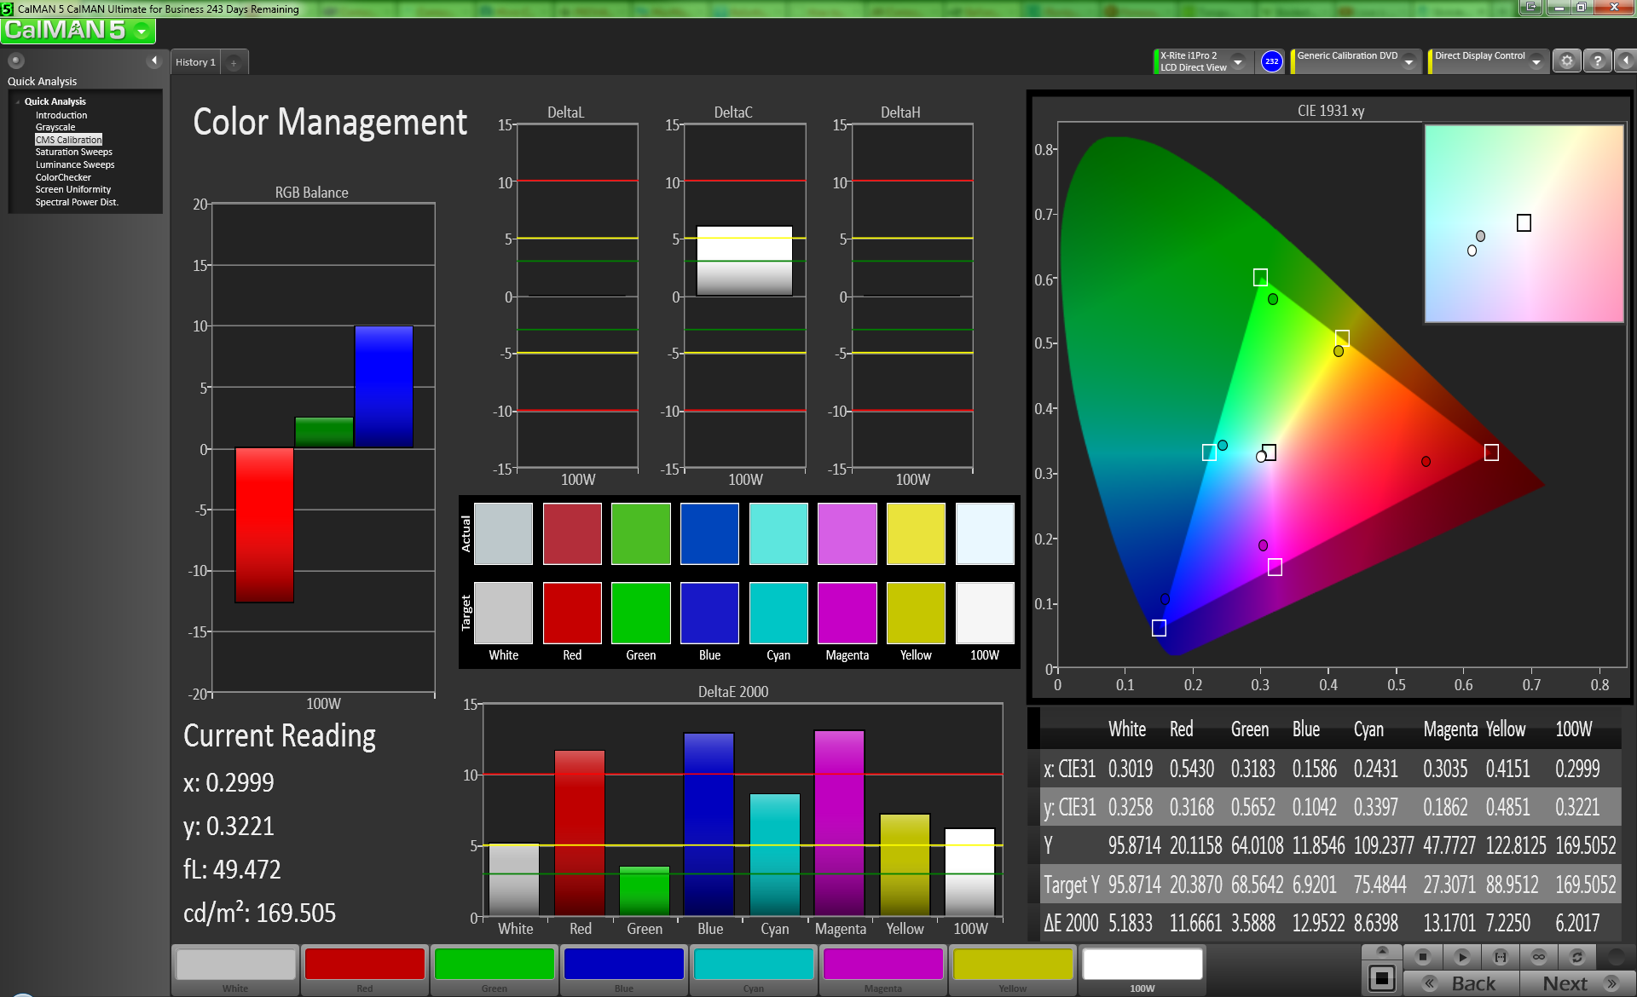The width and height of the screenshot is (1637, 997).
Task: Start reading with the play icon
Action: coord(1461,957)
